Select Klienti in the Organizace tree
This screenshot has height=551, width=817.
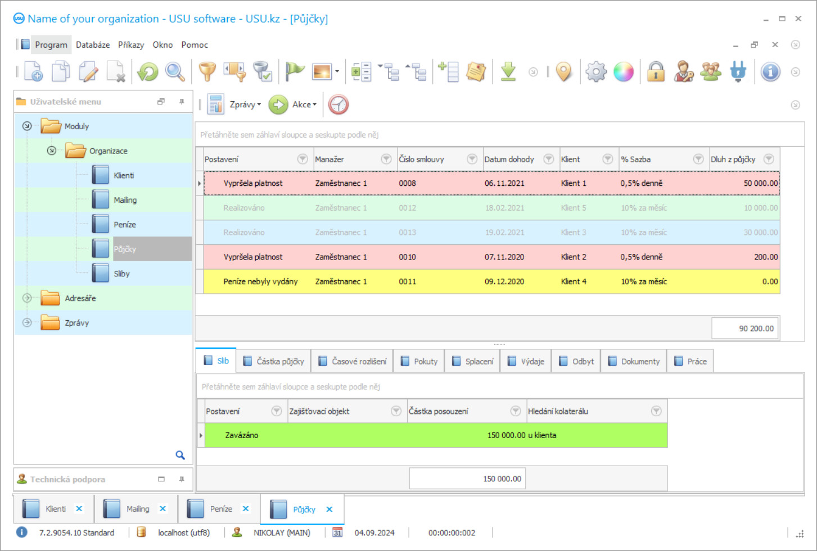124,176
